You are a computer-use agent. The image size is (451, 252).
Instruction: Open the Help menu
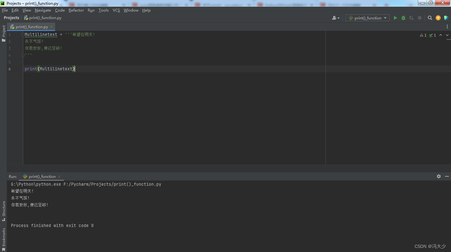pos(146,10)
